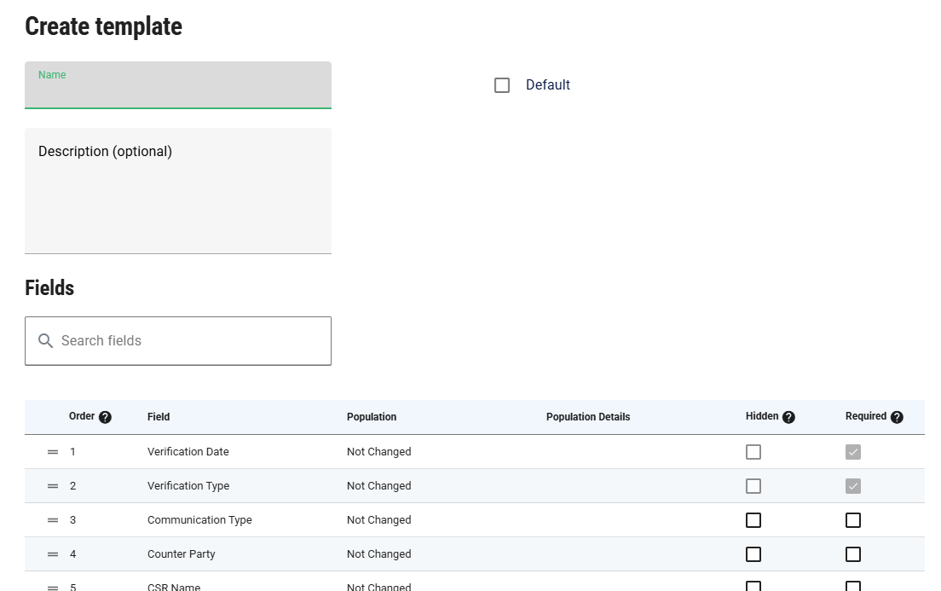Toggle Required checkbox for Counter Party
This screenshot has width=941, height=591.
[x=853, y=554]
